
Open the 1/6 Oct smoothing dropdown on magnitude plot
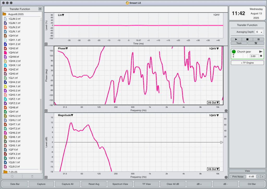pyautogui.click(x=213, y=169)
